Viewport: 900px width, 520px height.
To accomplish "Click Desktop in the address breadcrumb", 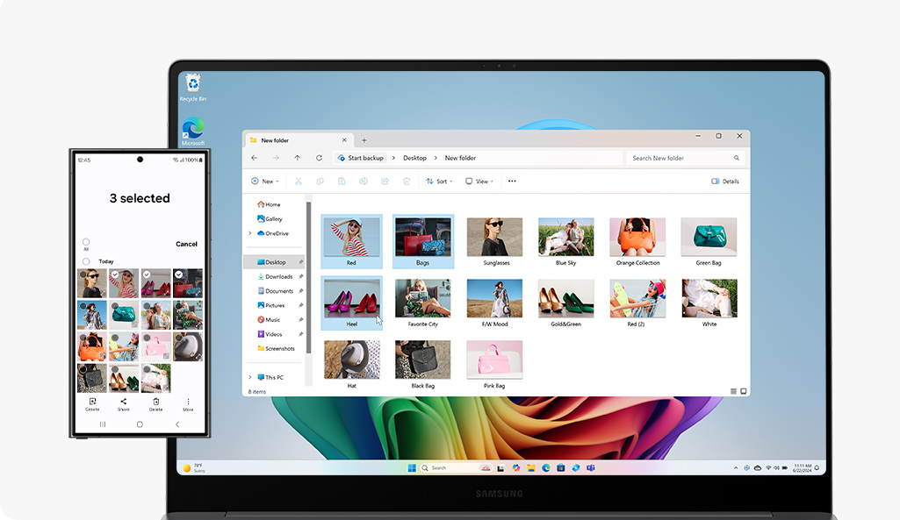I will (x=414, y=158).
